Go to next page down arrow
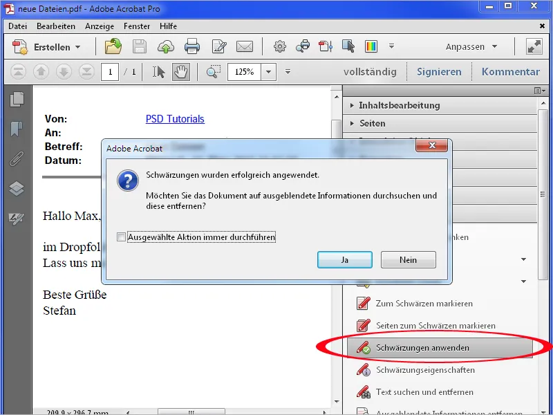Viewport: 553px width, 415px height. (x=64, y=72)
